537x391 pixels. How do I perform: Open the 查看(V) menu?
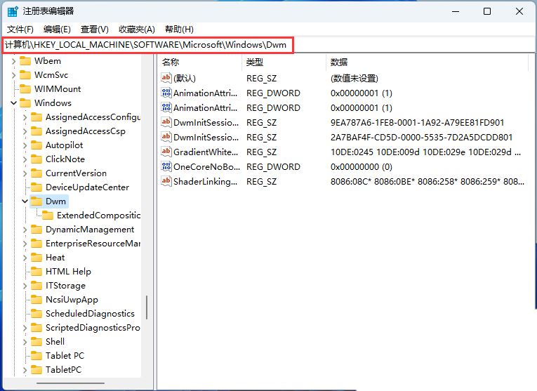[x=95, y=29]
